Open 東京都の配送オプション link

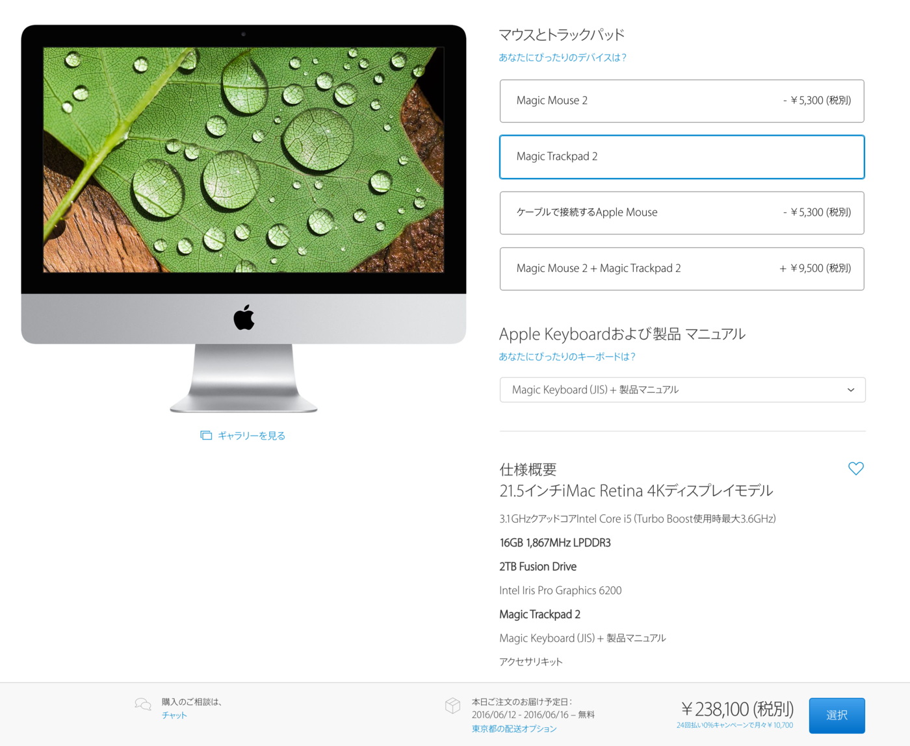514,729
